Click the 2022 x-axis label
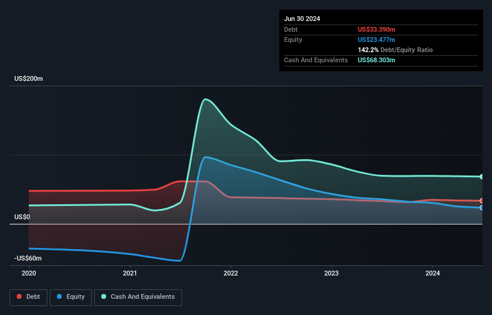 (231, 273)
